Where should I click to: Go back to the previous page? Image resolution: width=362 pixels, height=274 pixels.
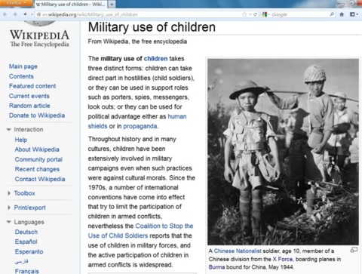point(5,14)
